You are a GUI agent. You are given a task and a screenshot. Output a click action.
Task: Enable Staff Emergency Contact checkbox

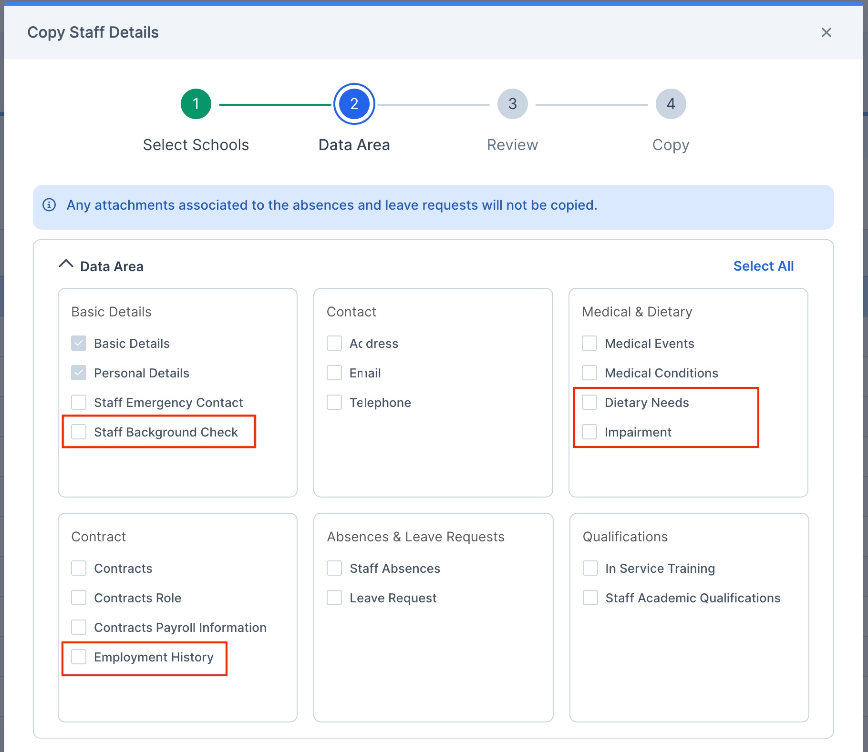(79, 402)
